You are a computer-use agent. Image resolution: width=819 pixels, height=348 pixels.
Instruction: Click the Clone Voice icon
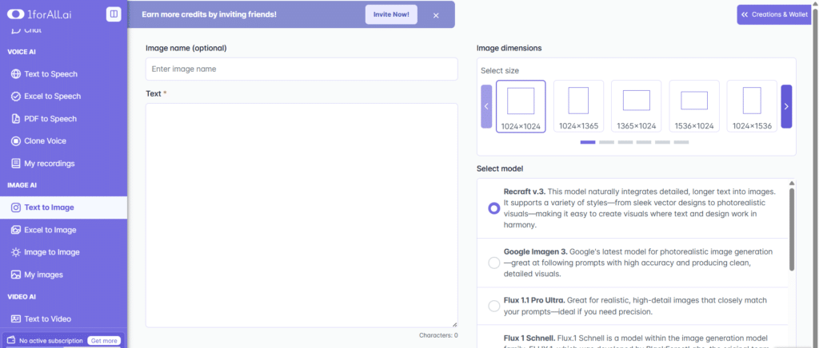click(x=16, y=141)
